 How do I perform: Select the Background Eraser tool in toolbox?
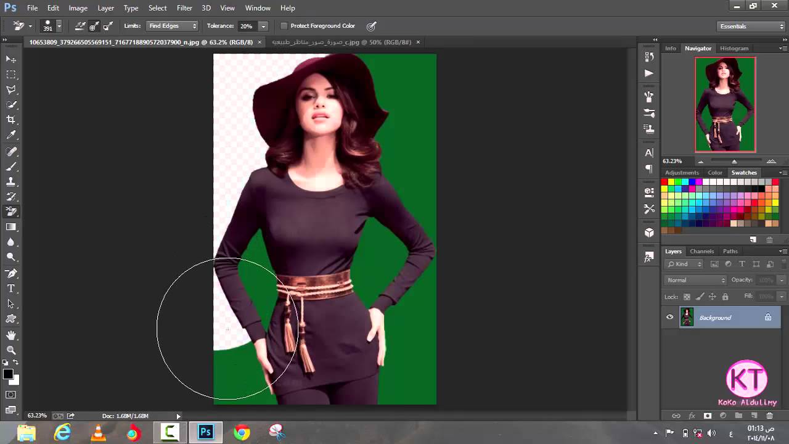[x=11, y=212]
